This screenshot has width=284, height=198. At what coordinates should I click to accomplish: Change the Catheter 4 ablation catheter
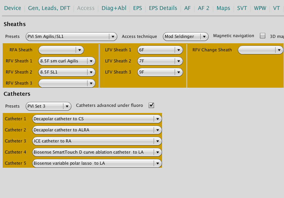(x=97, y=152)
